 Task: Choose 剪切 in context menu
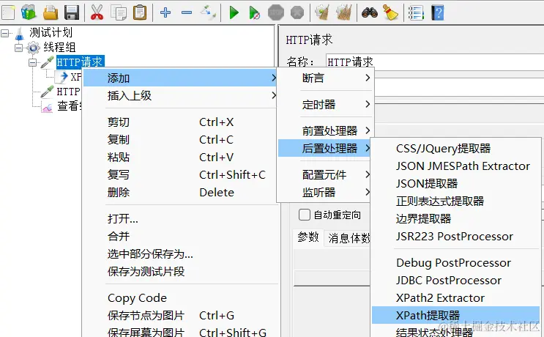180,122
